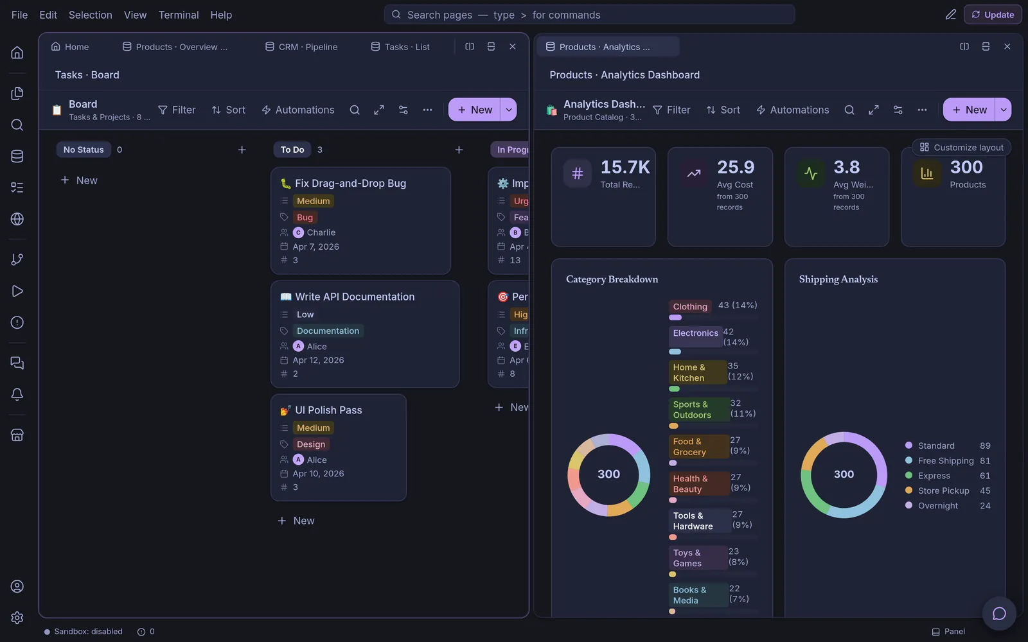The width and height of the screenshot is (1028, 642).
Task: Open the Terminal menu
Action: [x=179, y=15]
